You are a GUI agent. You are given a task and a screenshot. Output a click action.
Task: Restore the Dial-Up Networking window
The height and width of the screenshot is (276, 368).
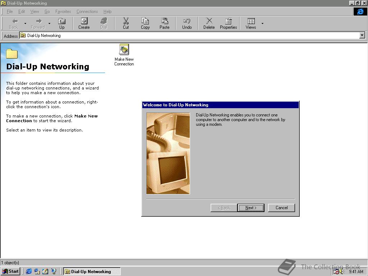point(358,3)
